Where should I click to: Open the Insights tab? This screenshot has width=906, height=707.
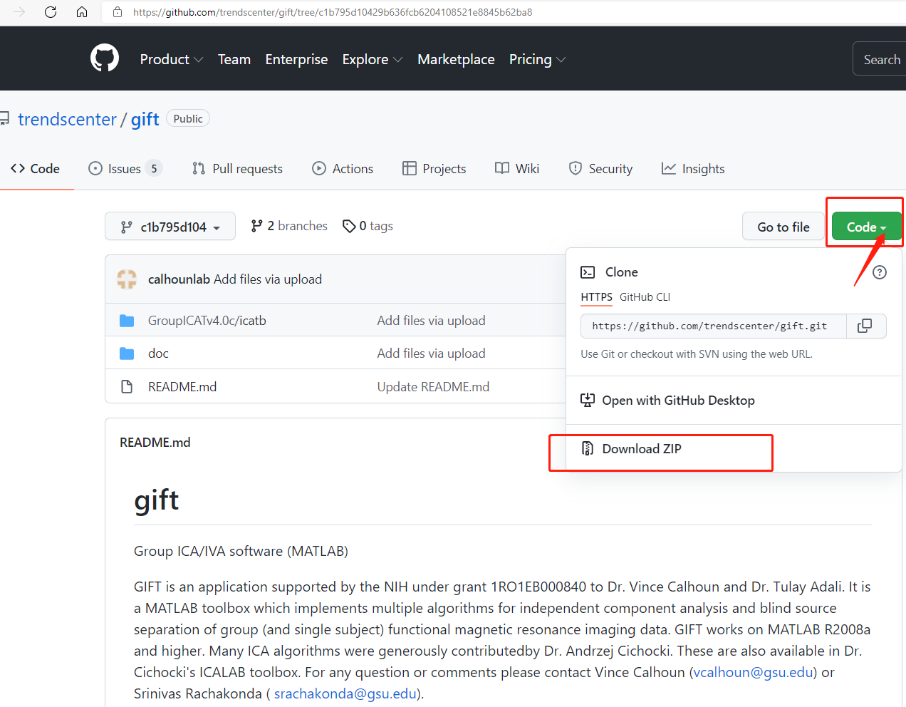point(693,169)
